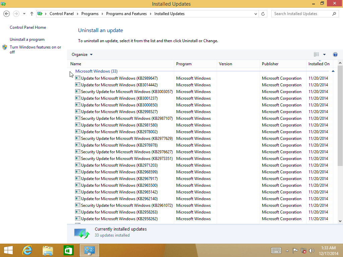
Task: Click the icon next to KB2978002
Action: [77, 132]
